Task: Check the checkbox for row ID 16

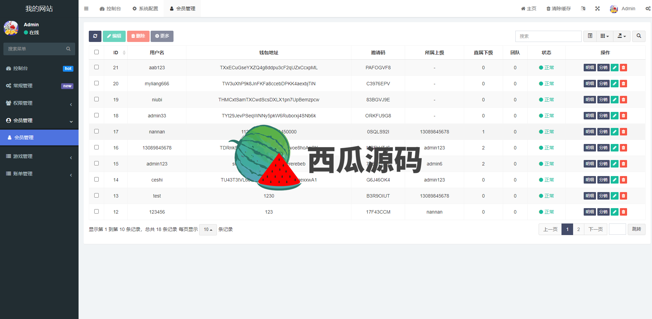Action: pos(96,147)
